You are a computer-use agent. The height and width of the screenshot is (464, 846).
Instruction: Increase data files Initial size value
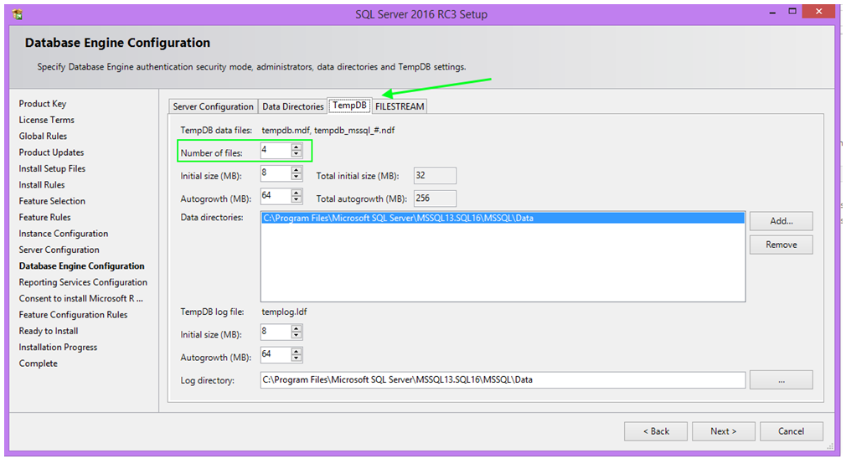pyautogui.click(x=296, y=170)
